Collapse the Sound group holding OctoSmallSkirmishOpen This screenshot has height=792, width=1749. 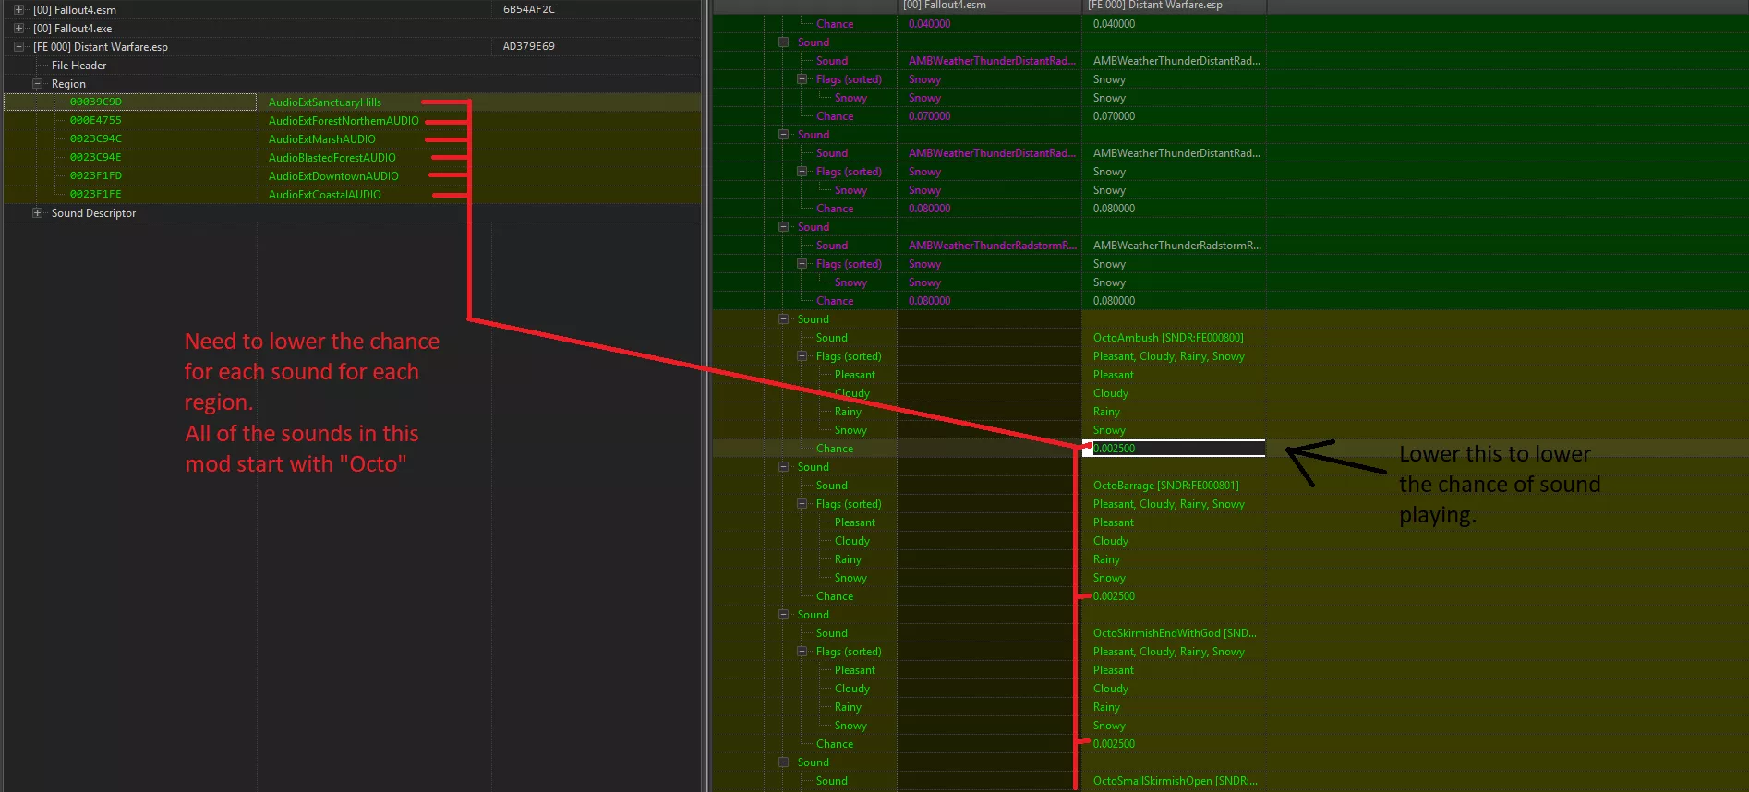[783, 762]
